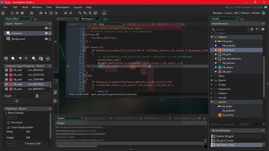
Task: Toggle docks visibility icon
Action: (x=95, y=13)
